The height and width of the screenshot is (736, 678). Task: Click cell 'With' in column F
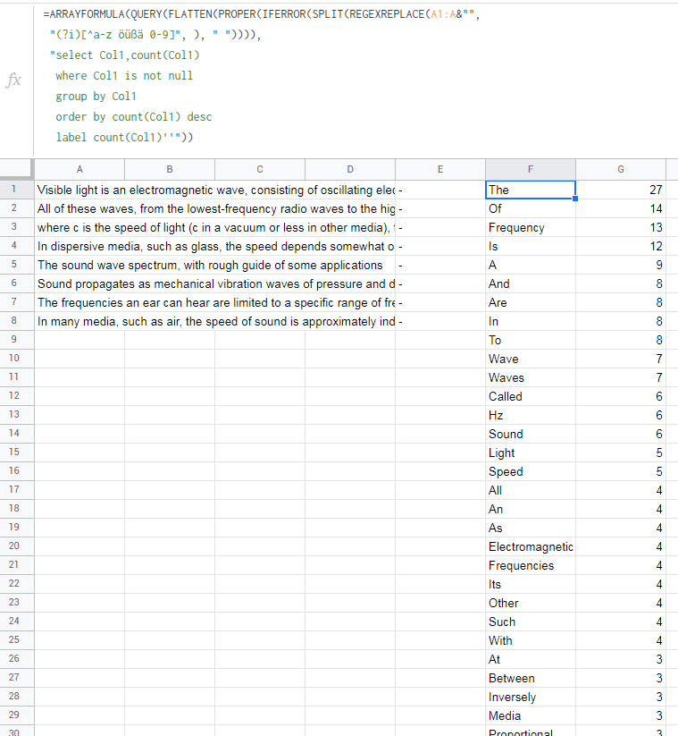[x=531, y=640]
